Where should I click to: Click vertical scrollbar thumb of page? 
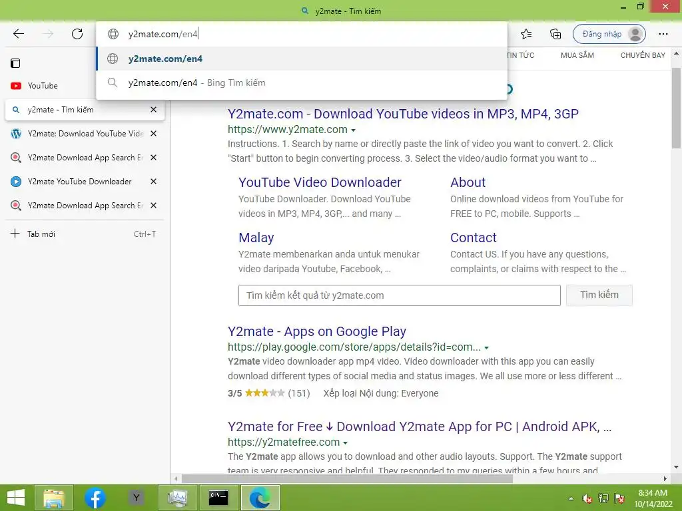(x=676, y=108)
